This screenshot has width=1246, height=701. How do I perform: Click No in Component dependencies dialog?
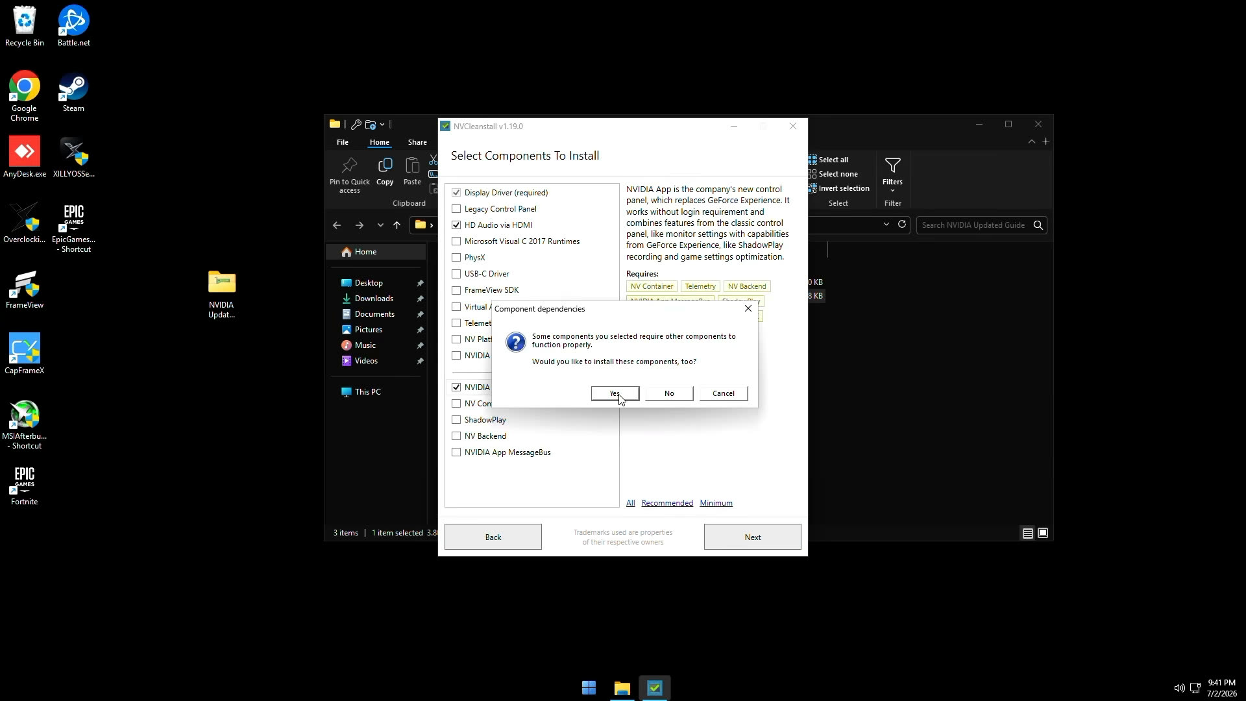[669, 393]
